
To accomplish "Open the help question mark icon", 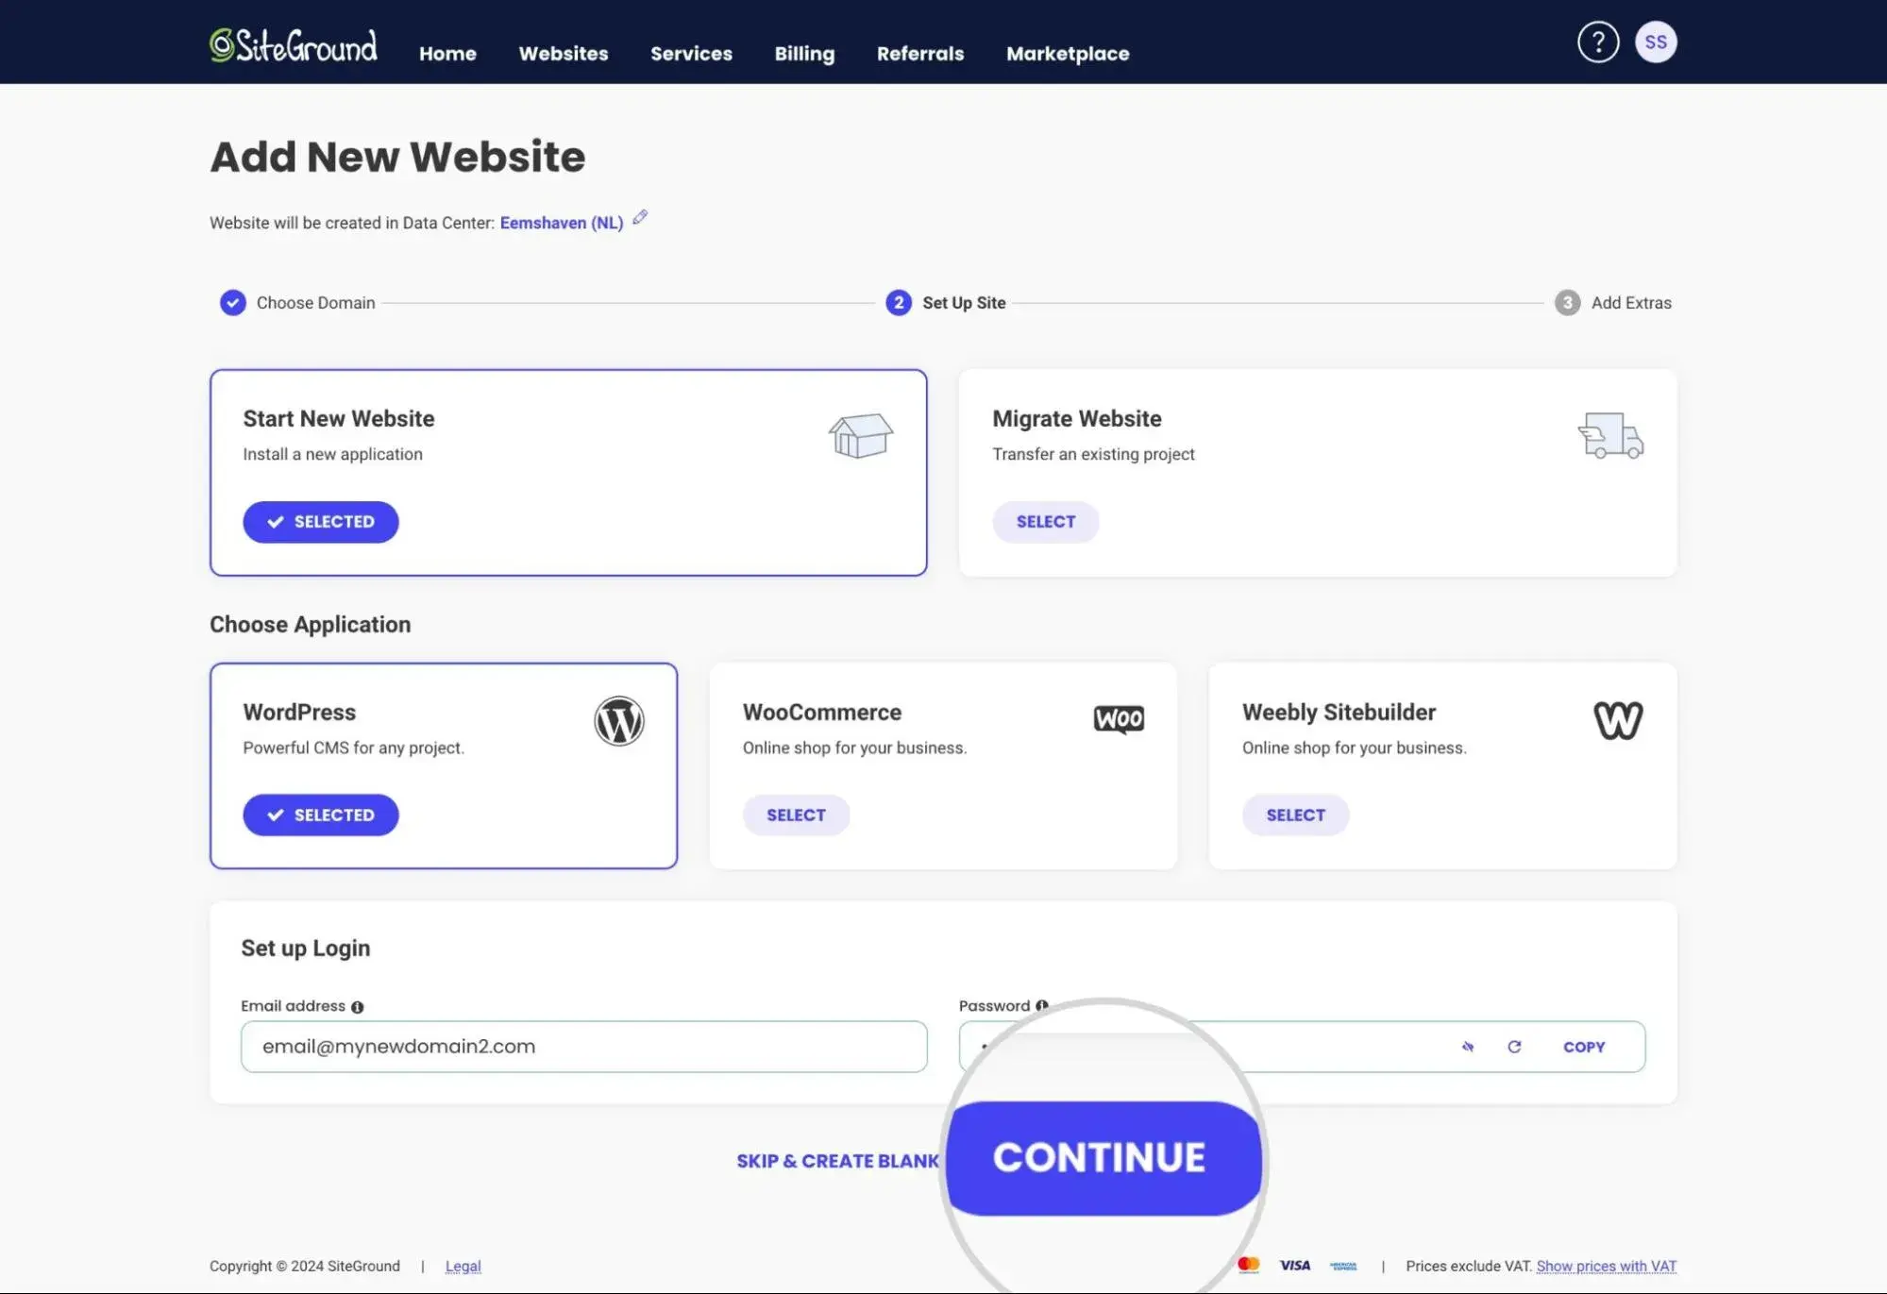I will tap(1597, 42).
